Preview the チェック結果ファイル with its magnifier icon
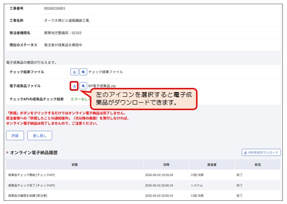Viewport: 287px width, 204px height. (83, 72)
